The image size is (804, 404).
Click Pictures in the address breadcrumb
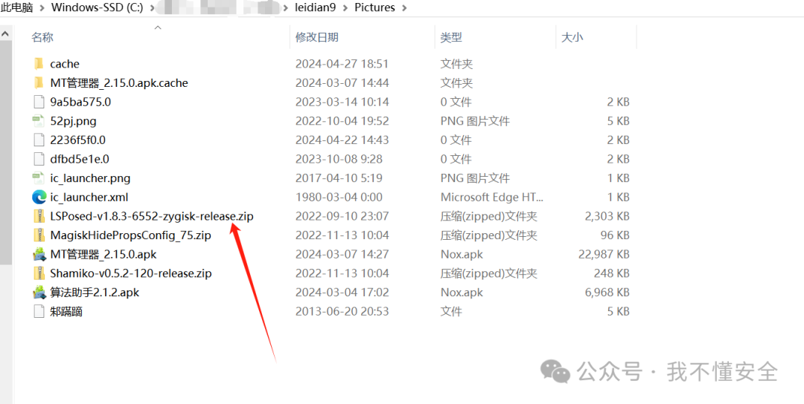pos(374,7)
